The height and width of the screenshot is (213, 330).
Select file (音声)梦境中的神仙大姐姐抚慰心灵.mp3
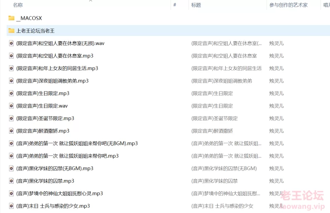point(59,194)
